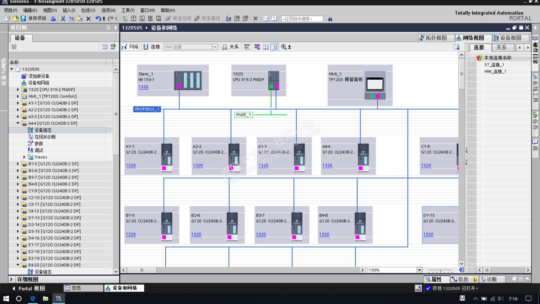Click the 1320 link under Slave_1

(143, 87)
